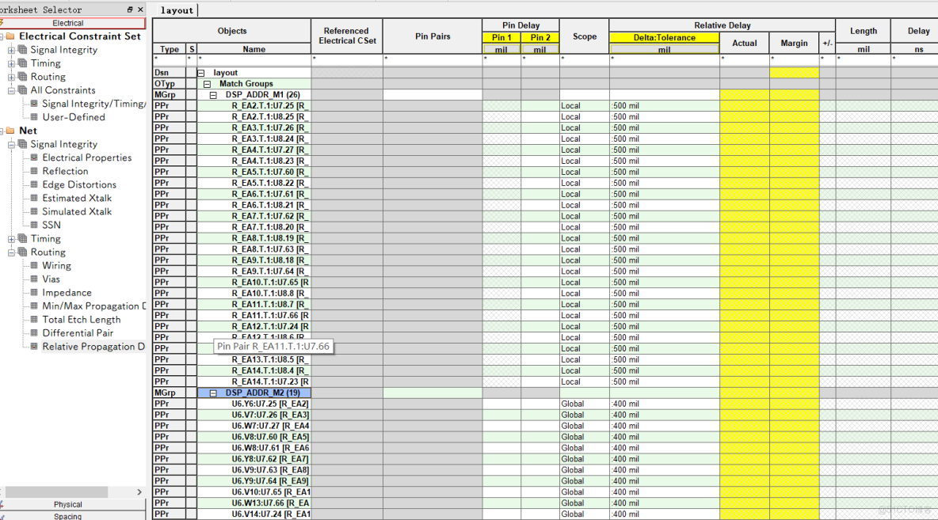The image size is (938, 520).
Task: Click the Signal Integrity worksheet icon under Net
Action: [x=23, y=144]
